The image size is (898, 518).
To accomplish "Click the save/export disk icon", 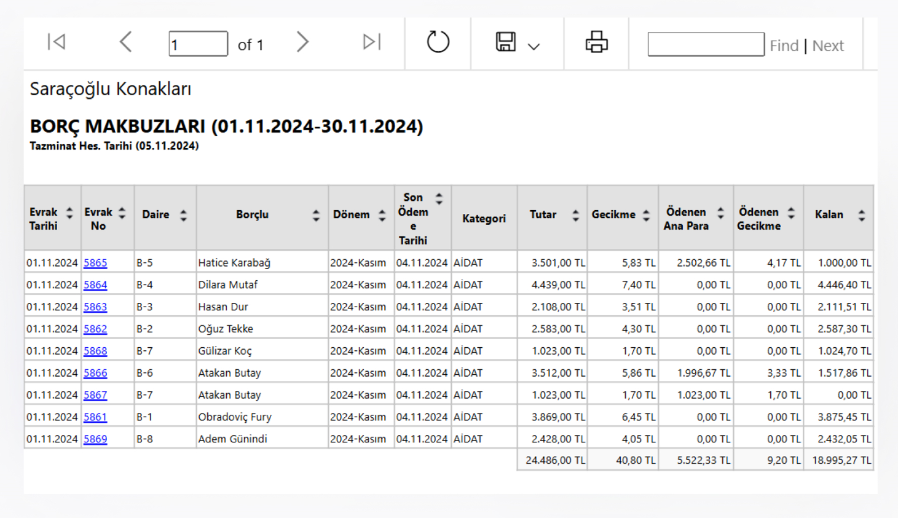I will pos(506,42).
